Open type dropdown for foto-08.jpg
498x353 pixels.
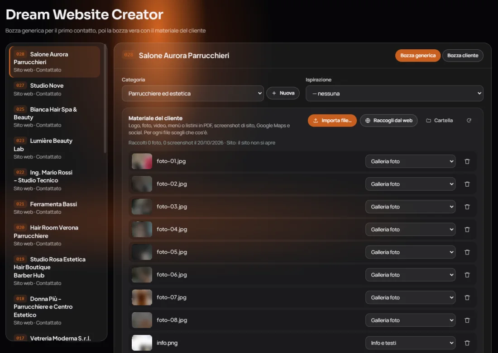pos(410,320)
